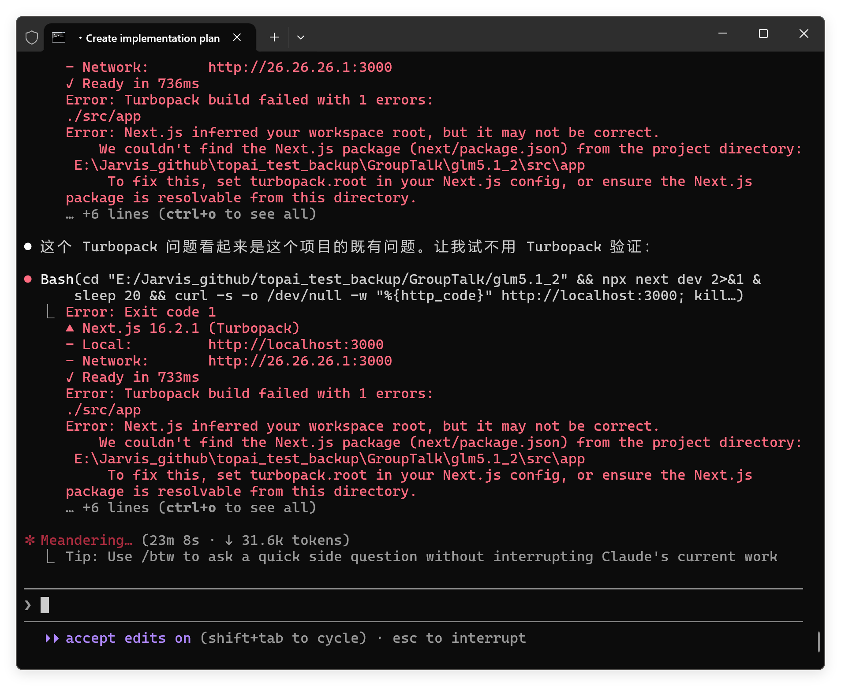Expand +6 lines output below Ready in 736ms

coord(191,214)
